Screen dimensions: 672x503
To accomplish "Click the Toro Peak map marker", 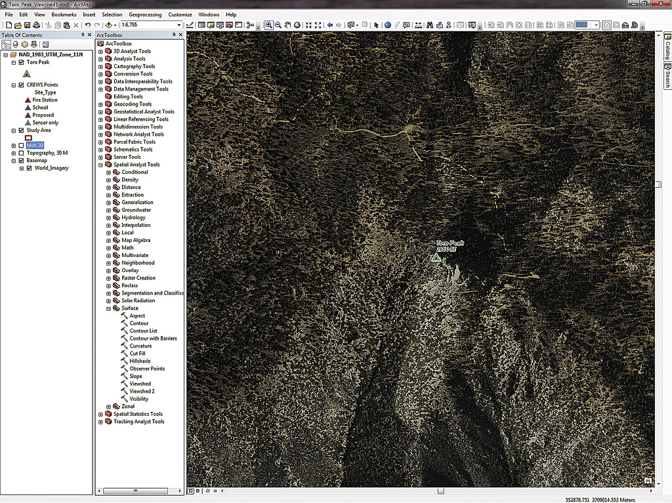I will (436, 257).
